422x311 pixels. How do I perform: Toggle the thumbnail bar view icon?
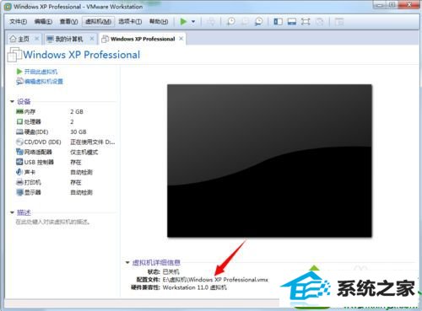click(x=292, y=21)
